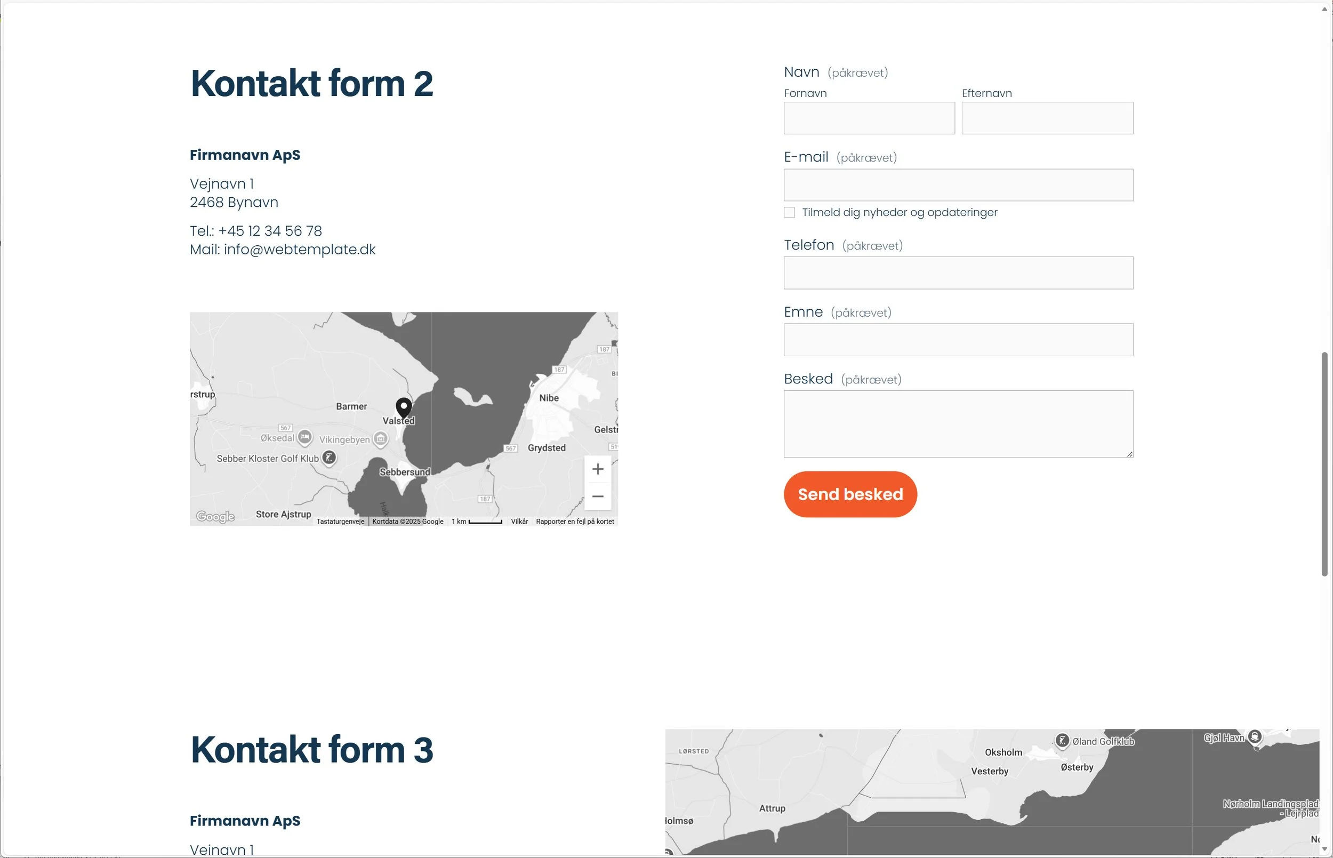Open the Tastaturgenveje shortcut link
This screenshot has width=1333, height=858.
[x=340, y=521]
